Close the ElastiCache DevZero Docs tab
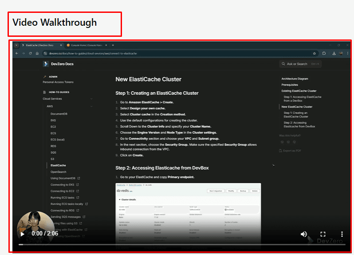The width and height of the screenshot is (354, 255). (x=61, y=45)
